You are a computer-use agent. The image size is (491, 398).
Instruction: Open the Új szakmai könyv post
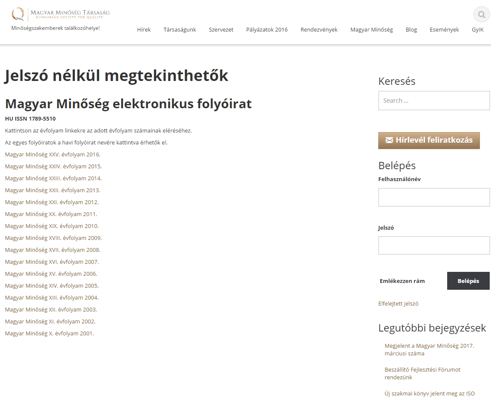pos(430,393)
